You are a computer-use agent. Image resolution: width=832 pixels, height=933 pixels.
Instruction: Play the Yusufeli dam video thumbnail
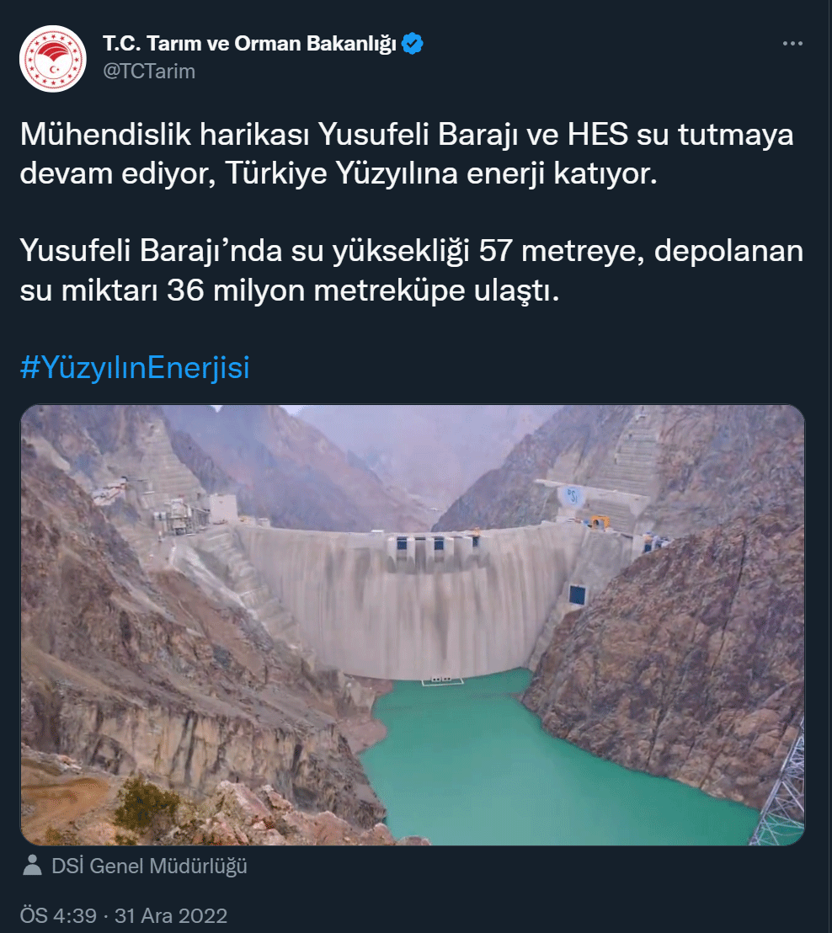413,625
